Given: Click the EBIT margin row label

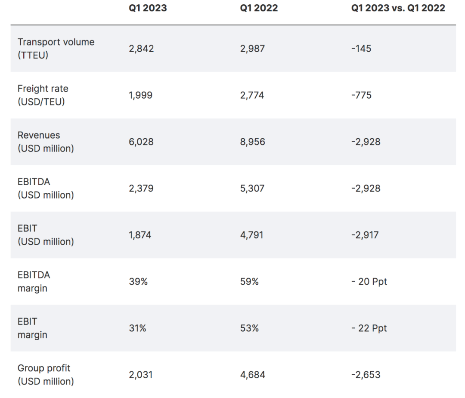Looking at the screenshot, I should pyautogui.click(x=32, y=328).
